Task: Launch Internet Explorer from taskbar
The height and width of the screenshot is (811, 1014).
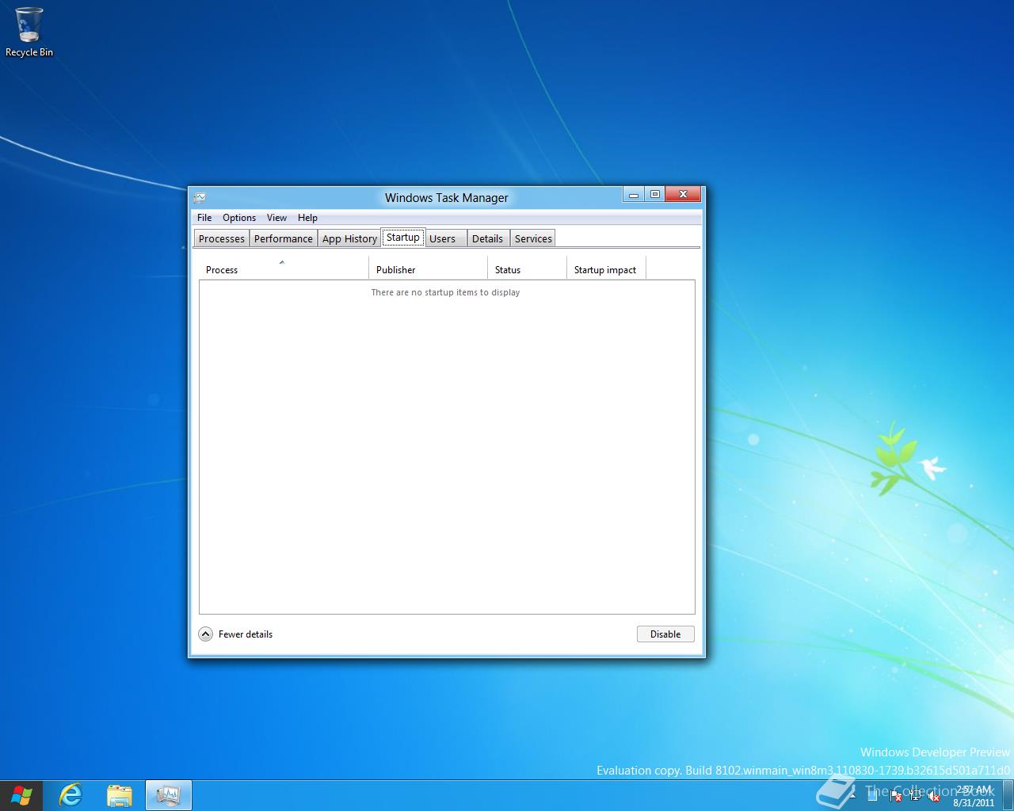Action: coord(71,795)
